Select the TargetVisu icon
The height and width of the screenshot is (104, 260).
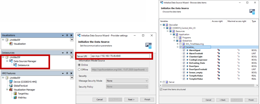click(x=15, y=94)
